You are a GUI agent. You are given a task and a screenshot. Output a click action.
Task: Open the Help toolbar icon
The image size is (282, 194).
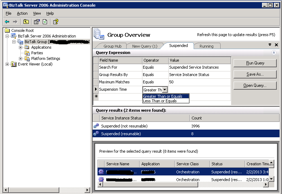55,22
